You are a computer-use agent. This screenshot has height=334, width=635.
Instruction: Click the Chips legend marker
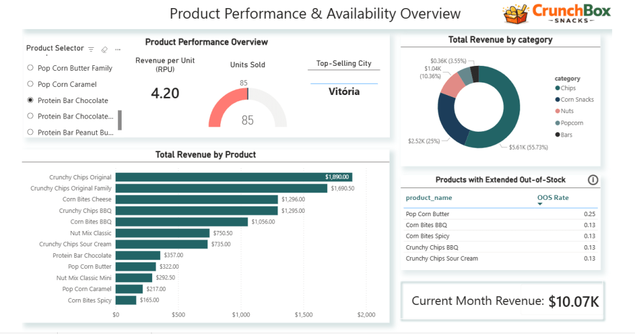(x=556, y=88)
